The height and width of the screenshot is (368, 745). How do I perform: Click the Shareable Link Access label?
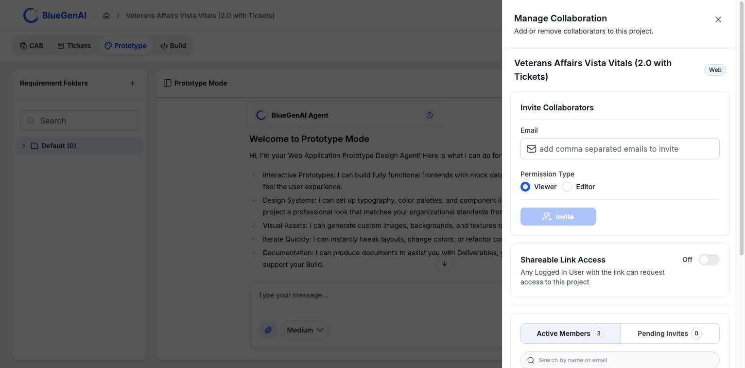pyautogui.click(x=563, y=260)
